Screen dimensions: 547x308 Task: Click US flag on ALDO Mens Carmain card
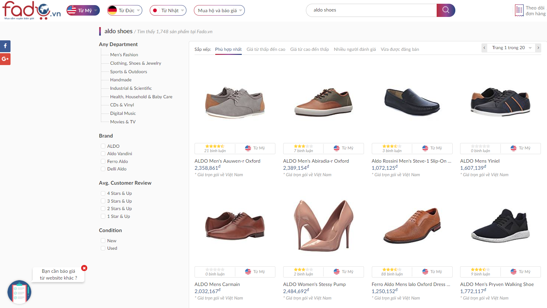pos(248,272)
